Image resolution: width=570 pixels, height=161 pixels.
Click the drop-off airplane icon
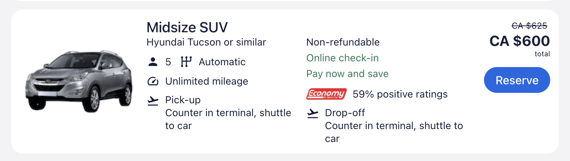pos(313,114)
